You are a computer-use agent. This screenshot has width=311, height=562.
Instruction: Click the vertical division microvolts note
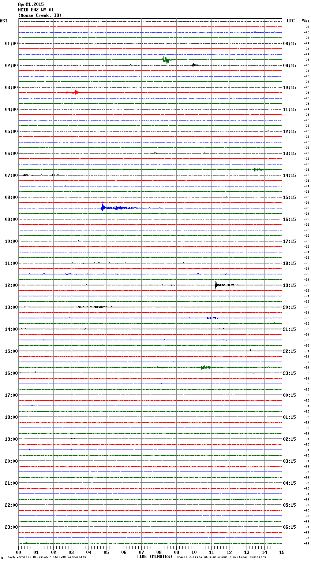46,557
